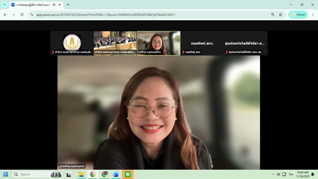318x179 pixels.
Task: Open the zoom magnifier icon in address bar
Action: pyautogui.click(x=273, y=15)
